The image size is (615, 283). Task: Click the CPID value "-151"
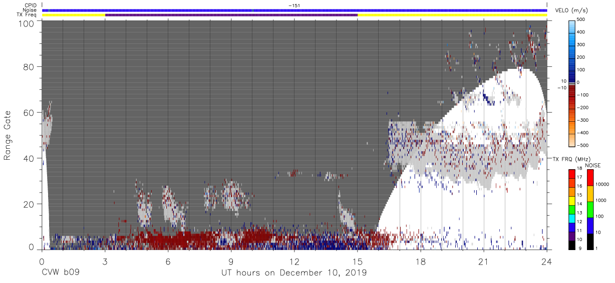click(294, 5)
